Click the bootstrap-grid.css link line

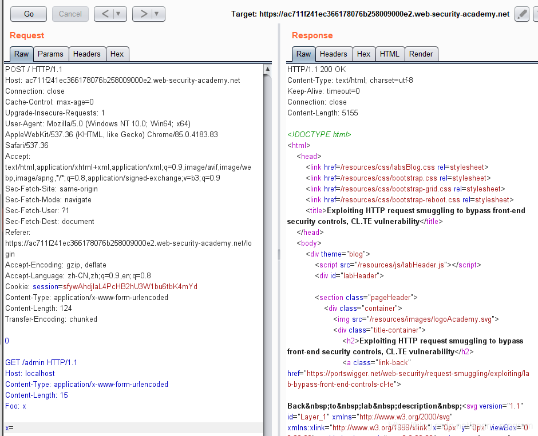coord(406,189)
